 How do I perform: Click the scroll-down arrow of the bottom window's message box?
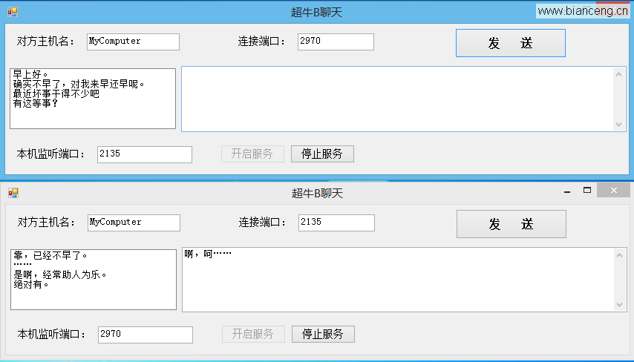(x=619, y=305)
